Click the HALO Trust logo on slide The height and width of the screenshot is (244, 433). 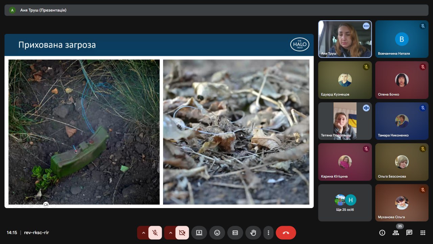pyautogui.click(x=299, y=44)
